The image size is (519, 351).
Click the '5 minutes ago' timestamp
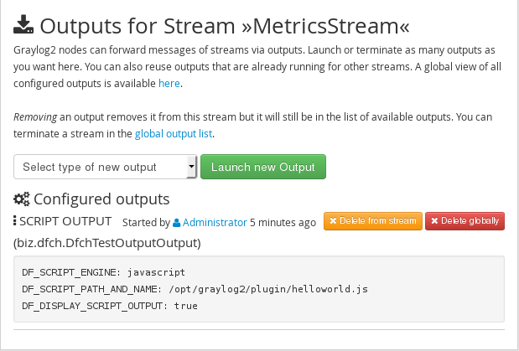point(283,223)
